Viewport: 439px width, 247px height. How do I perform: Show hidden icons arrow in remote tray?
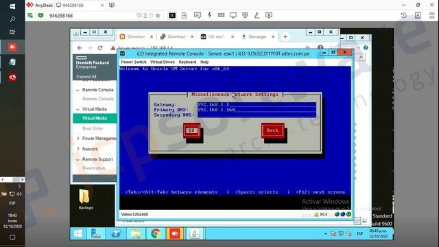point(325,233)
